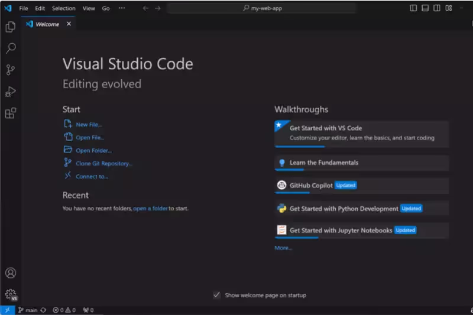The height and width of the screenshot is (315, 473).
Task: Click the forwarded ports indicator in status bar
Action: point(88,310)
